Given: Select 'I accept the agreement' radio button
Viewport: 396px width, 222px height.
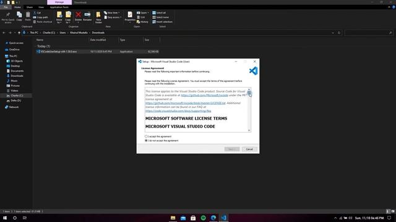Looking at the screenshot, I should tap(146, 136).
